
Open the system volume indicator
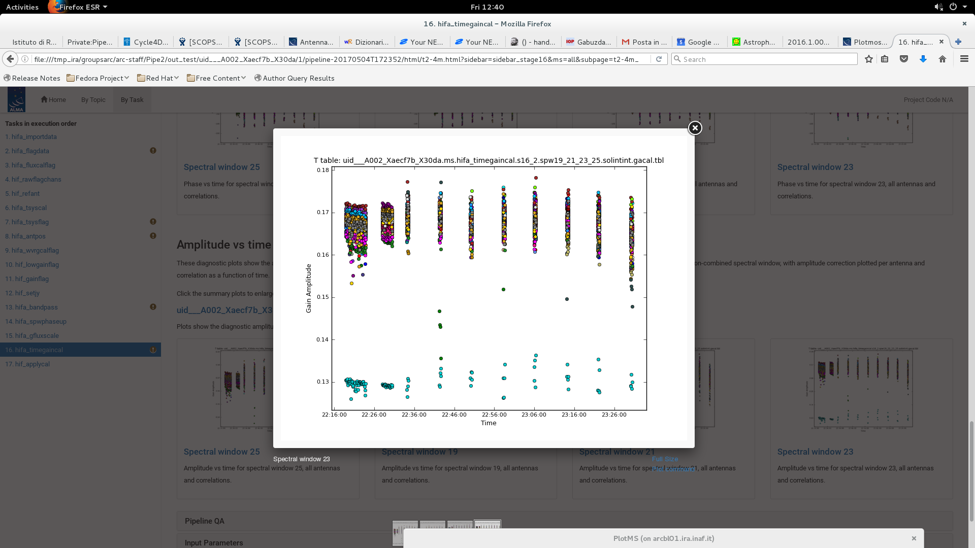tap(938, 7)
